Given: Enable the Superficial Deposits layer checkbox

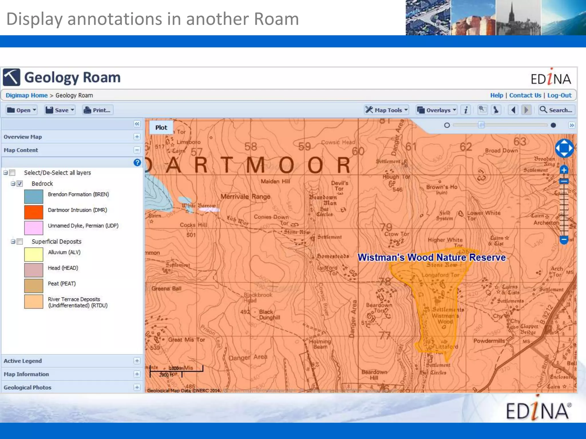Looking at the screenshot, I should (x=20, y=242).
